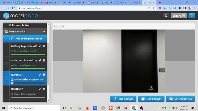Click the hallway panorama drag handle
This screenshot has width=198, height=111.
tap(6, 50)
